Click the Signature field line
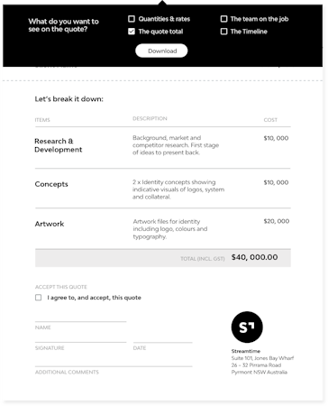The image size is (328, 406). (80, 338)
